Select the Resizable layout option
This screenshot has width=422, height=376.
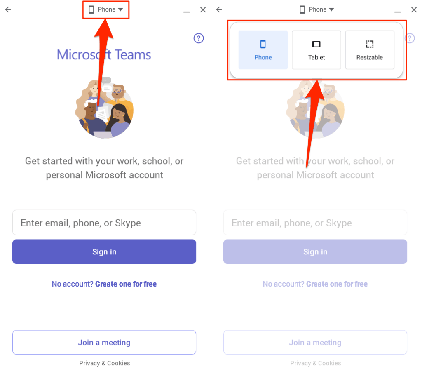370,50
